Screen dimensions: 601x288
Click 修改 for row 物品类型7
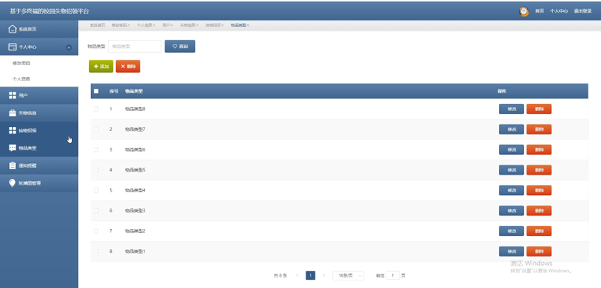point(511,130)
